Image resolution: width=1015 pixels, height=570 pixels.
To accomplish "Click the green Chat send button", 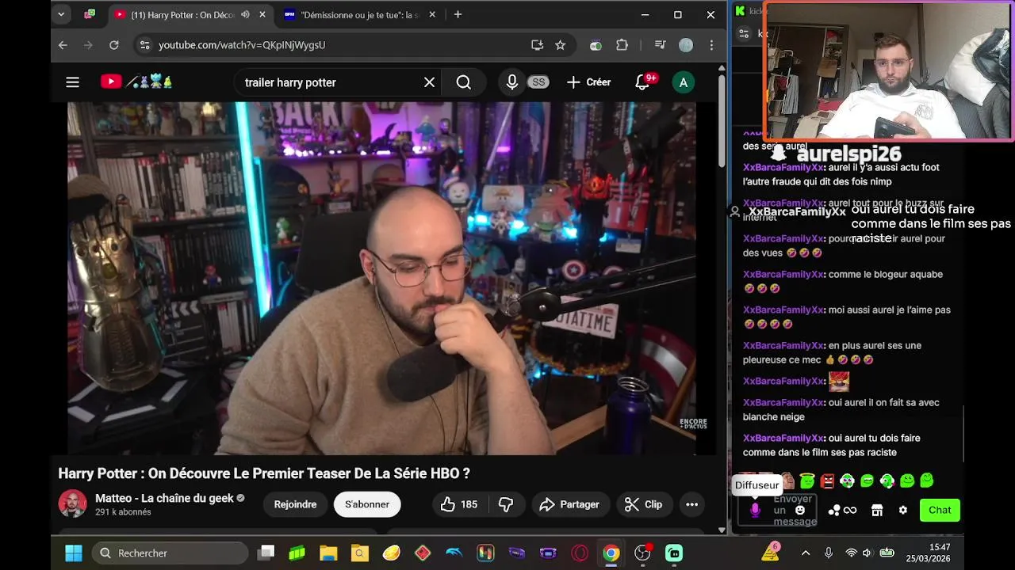I will coord(940,510).
